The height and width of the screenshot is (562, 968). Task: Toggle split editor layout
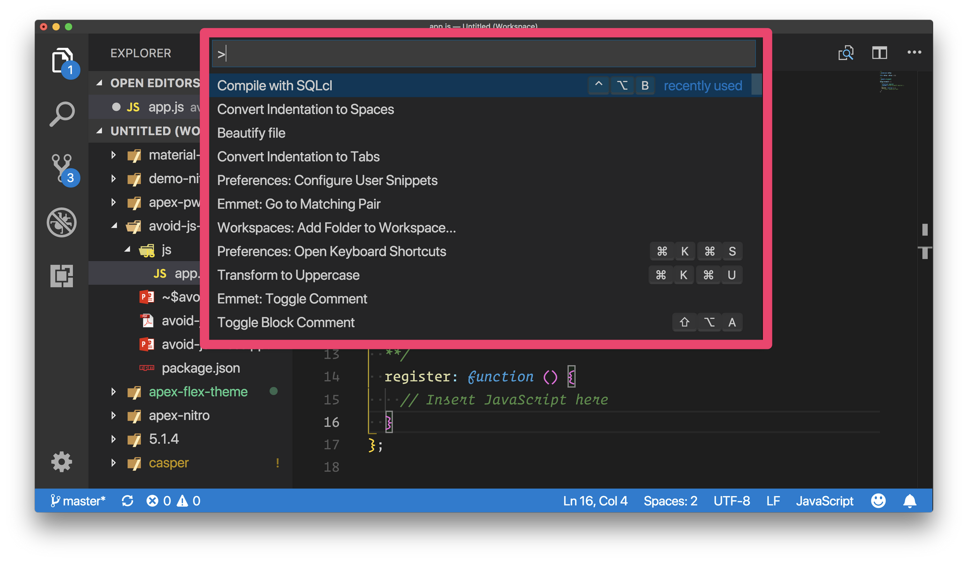879,53
